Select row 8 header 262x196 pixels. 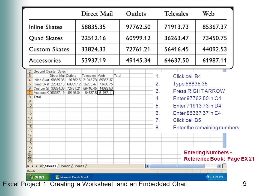click(x=30, y=97)
